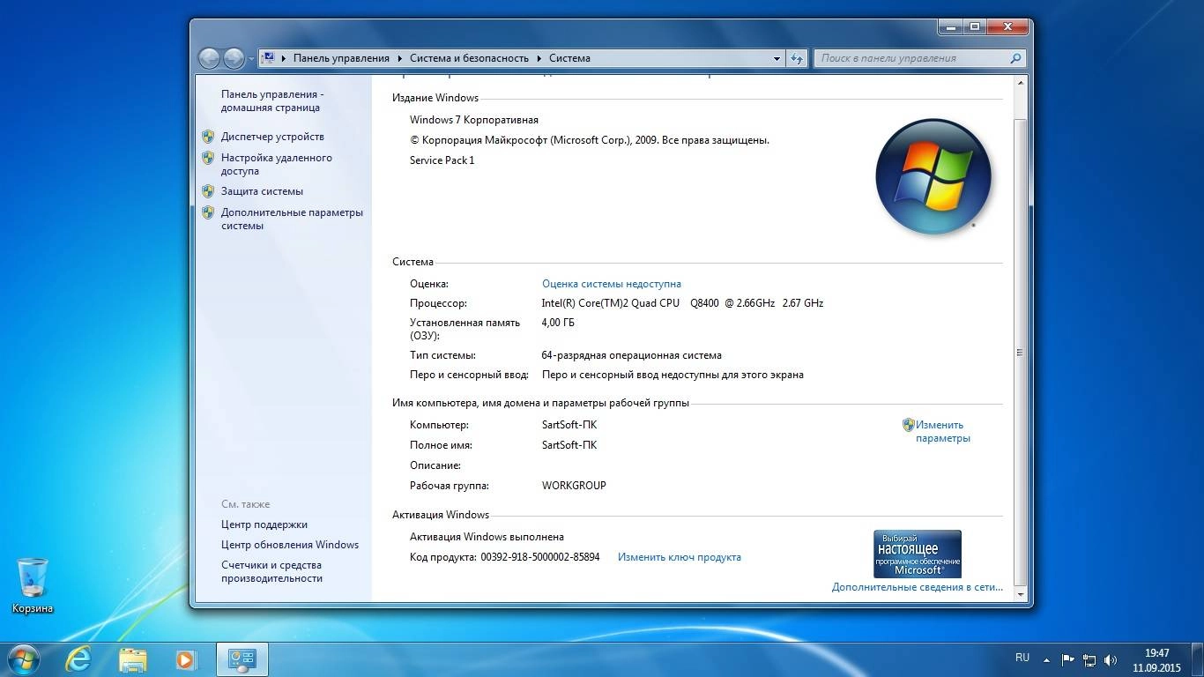The height and width of the screenshot is (677, 1204).
Task: Click Изменить параметры link
Action: tap(942, 431)
